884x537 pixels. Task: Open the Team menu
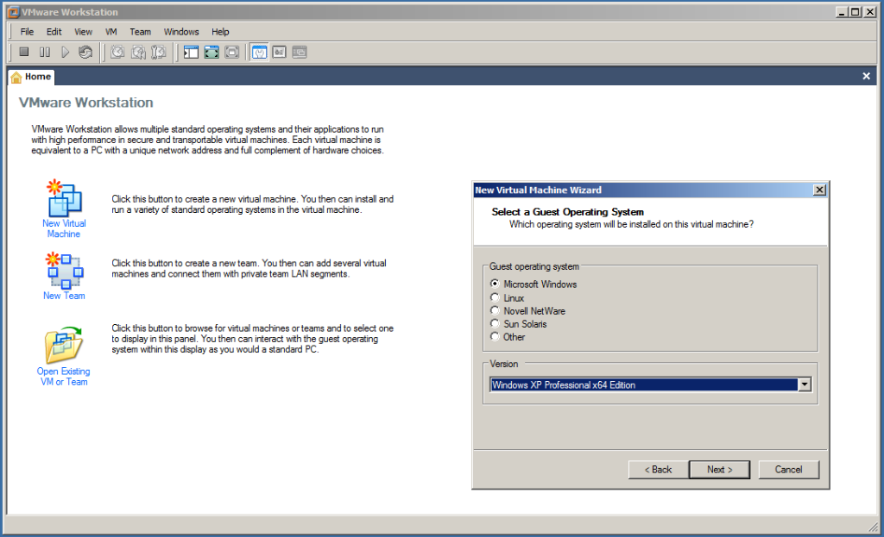point(141,32)
